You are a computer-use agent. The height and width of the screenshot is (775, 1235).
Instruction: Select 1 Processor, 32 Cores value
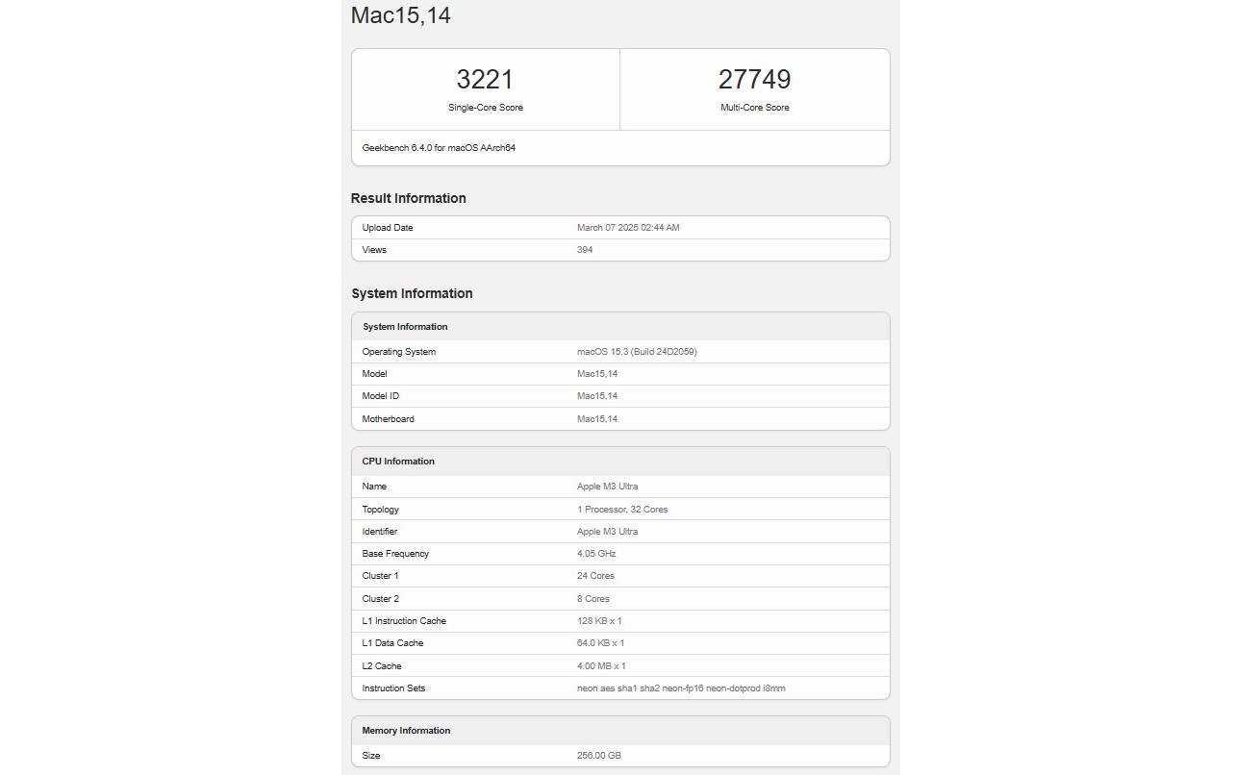[622, 510]
